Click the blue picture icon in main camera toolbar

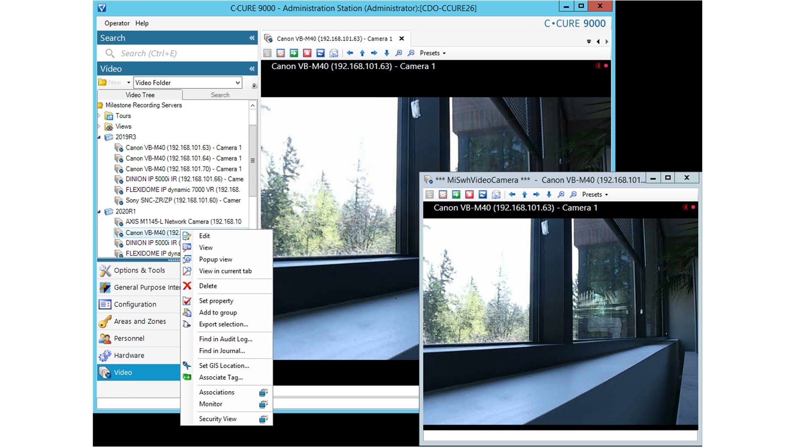[x=320, y=53]
